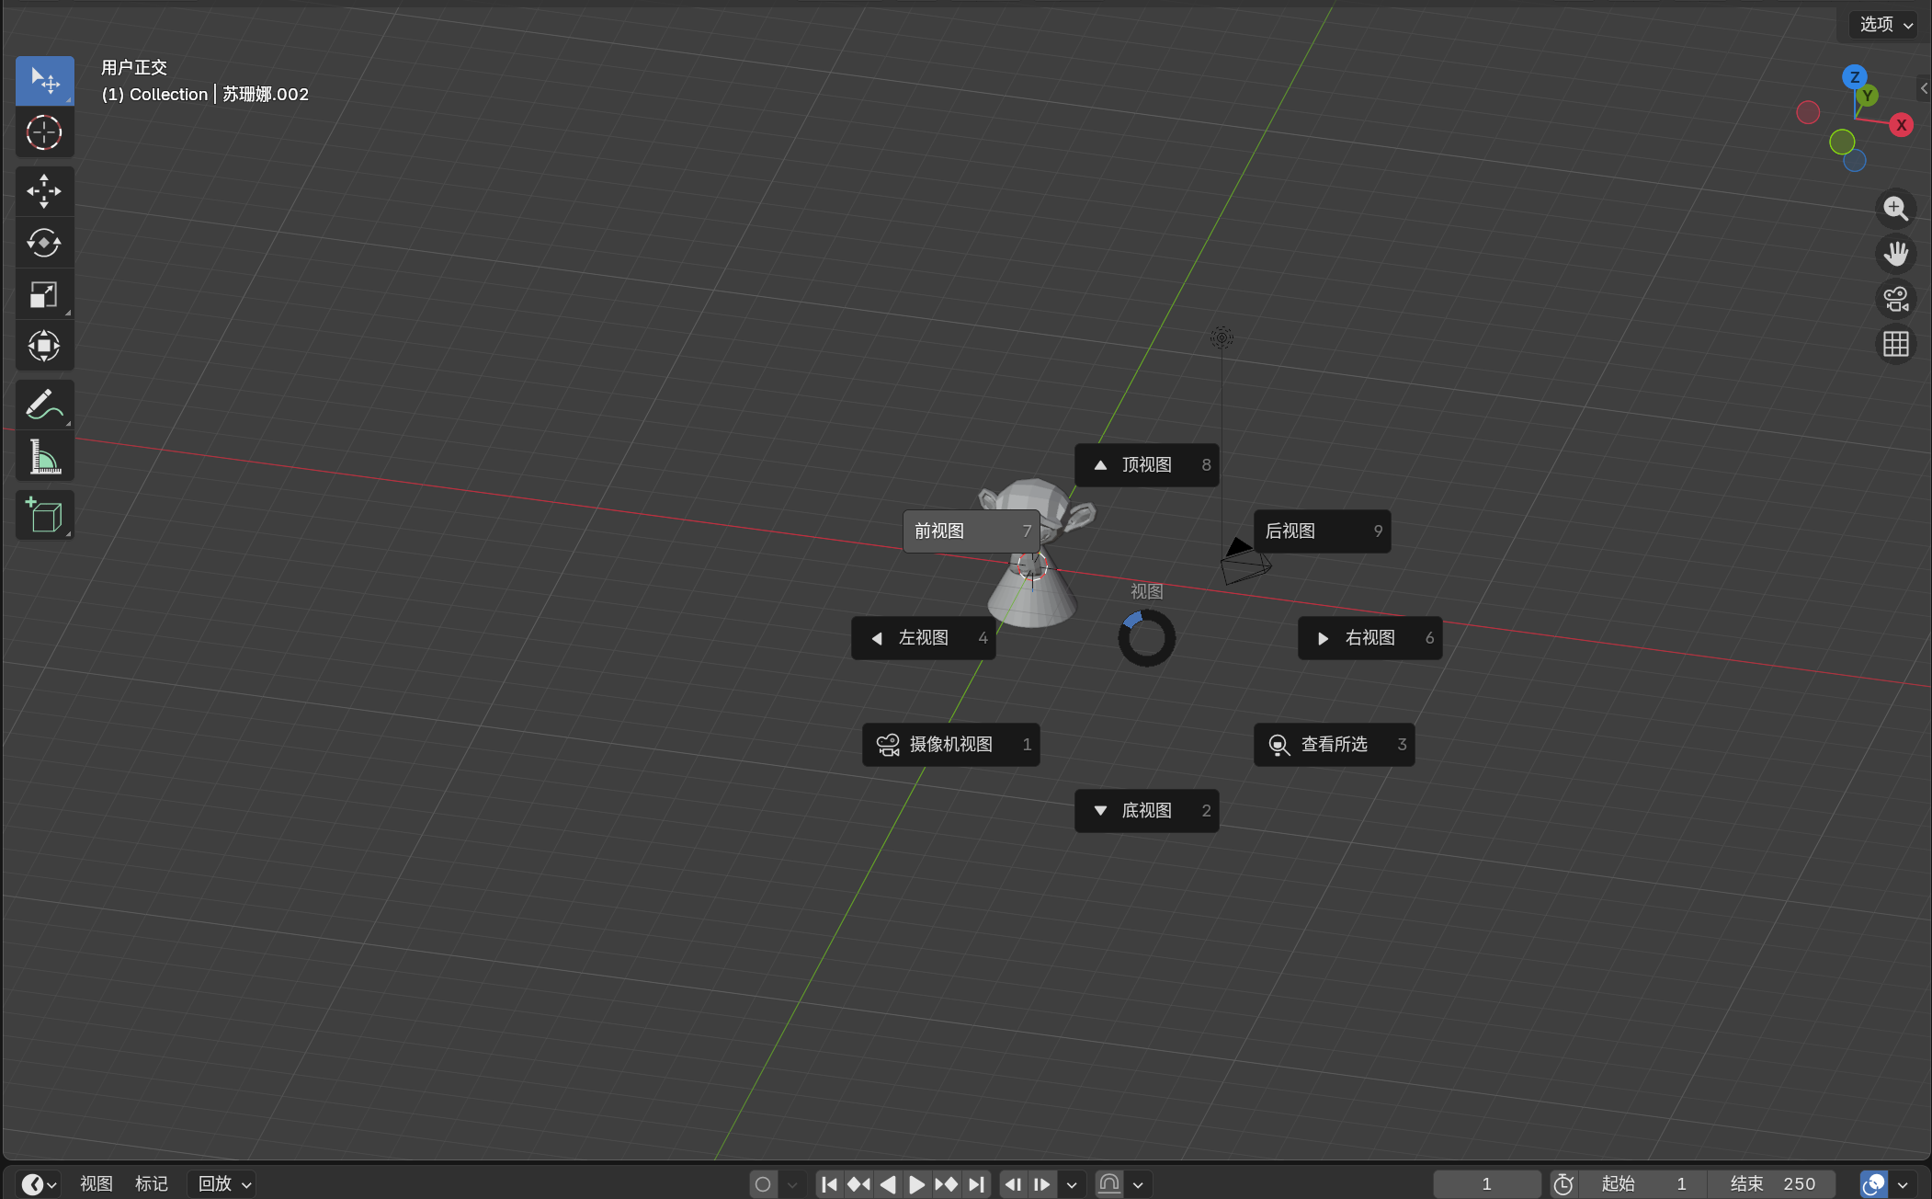Choose the Scale tool
Image resolution: width=1932 pixels, height=1199 pixels.
[44, 295]
